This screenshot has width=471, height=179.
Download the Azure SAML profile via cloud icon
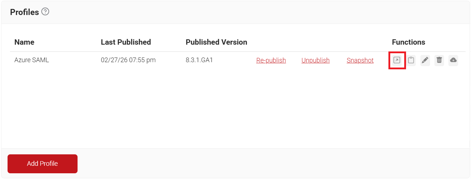pos(453,60)
